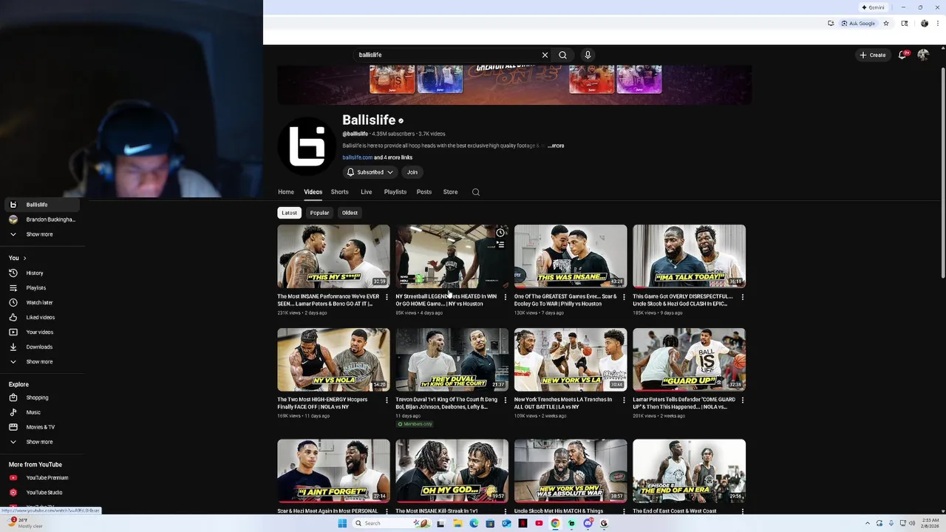This screenshot has height=532, width=946.
Task: Open options for New York Trenches video
Action: tap(624, 400)
